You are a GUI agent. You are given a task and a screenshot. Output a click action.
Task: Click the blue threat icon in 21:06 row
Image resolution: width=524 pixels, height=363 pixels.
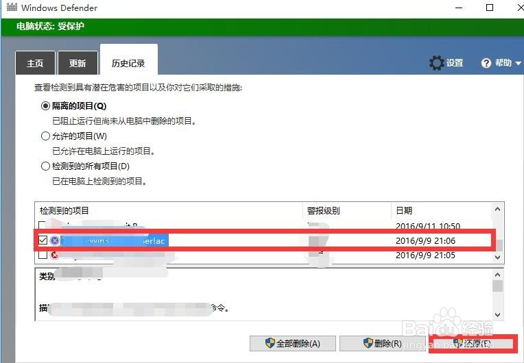[x=54, y=240]
